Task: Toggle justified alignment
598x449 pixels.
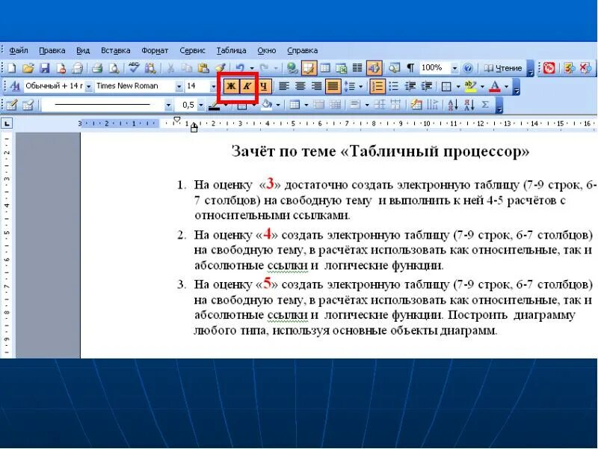Action: click(x=333, y=87)
